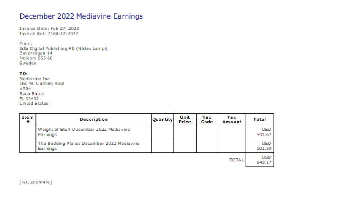Click the [%Custom4%] placeholder text
Viewport: 344px width, 218px height.
[35, 182]
